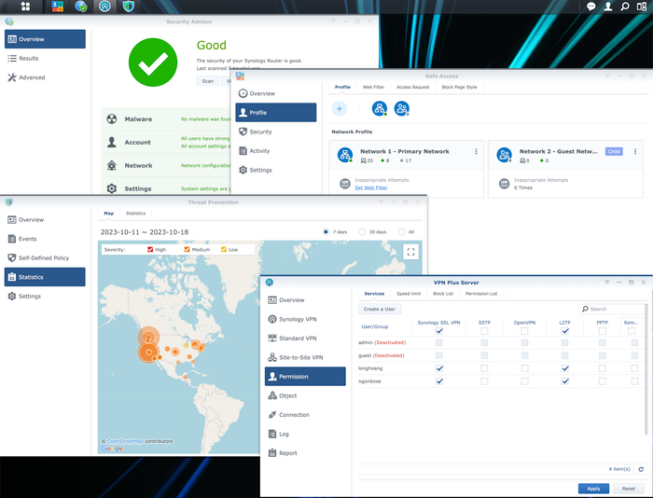The width and height of the screenshot is (653, 498).
Task: Open options menu for Guest Network profile
Action: pyautogui.click(x=633, y=151)
